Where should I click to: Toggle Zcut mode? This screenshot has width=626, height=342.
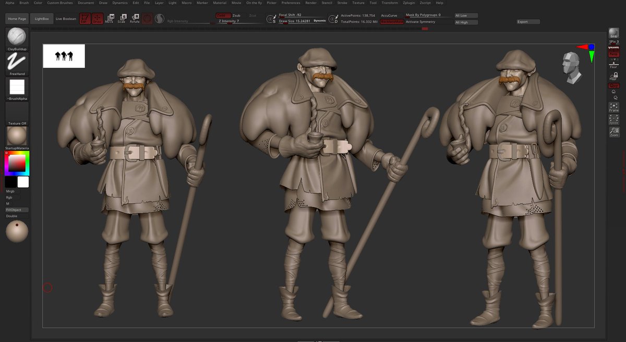(252, 16)
